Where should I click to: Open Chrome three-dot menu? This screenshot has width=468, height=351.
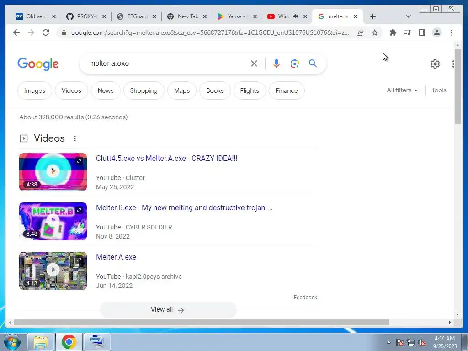[x=452, y=32]
